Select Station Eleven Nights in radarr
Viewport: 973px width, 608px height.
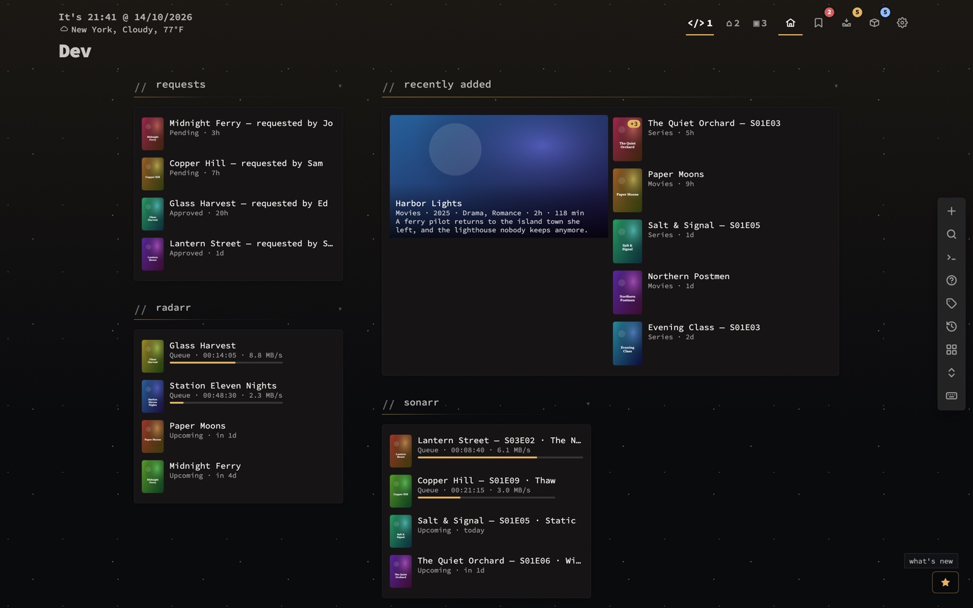point(238,396)
